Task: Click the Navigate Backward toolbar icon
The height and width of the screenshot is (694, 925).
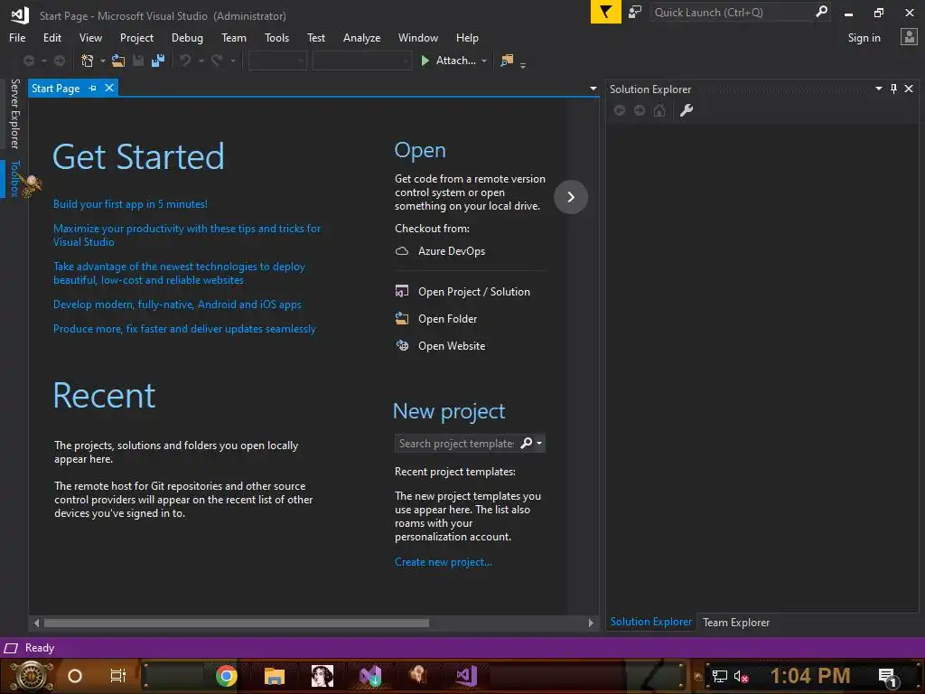Action: tap(28, 61)
